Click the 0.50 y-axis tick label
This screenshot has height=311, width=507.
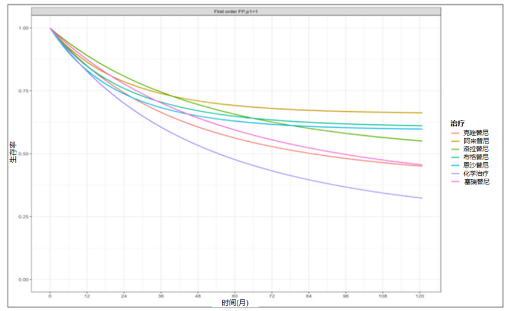23,154
